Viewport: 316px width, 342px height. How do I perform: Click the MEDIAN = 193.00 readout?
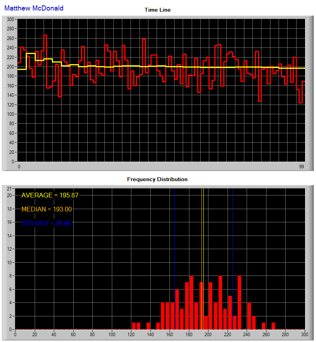47,209
